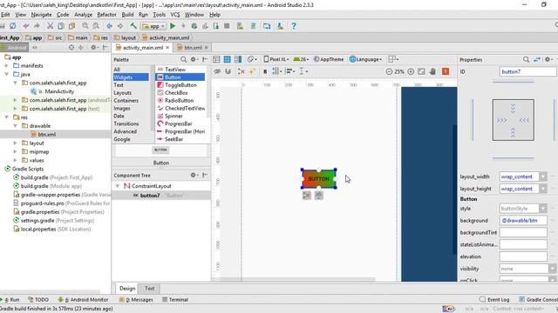Click the zoom in plus icon
This screenshot has width=558, height=313.
(411, 71)
